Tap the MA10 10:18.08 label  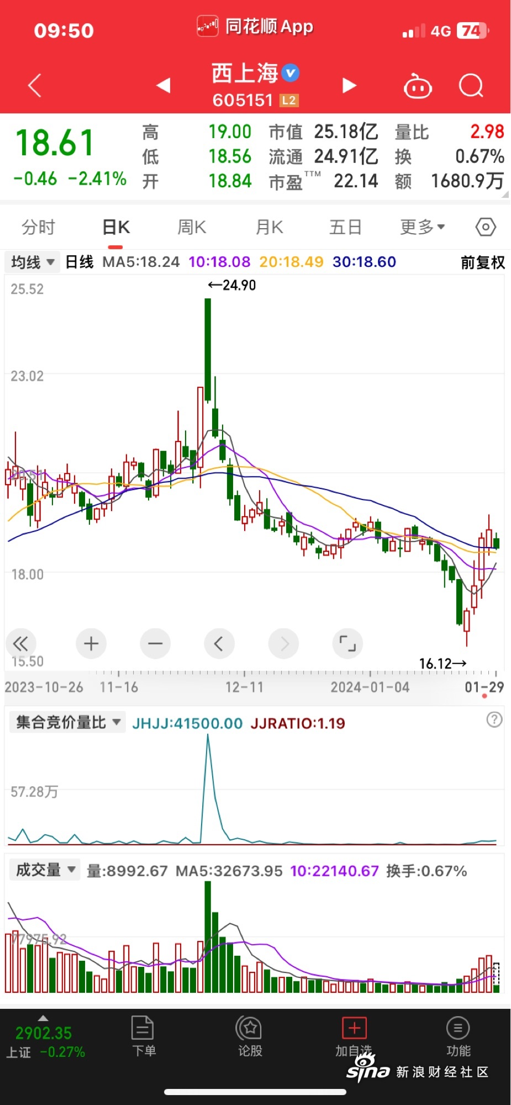(219, 262)
